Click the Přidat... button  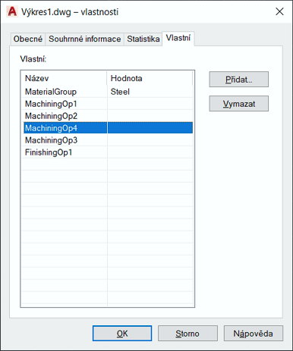(238, 80)
